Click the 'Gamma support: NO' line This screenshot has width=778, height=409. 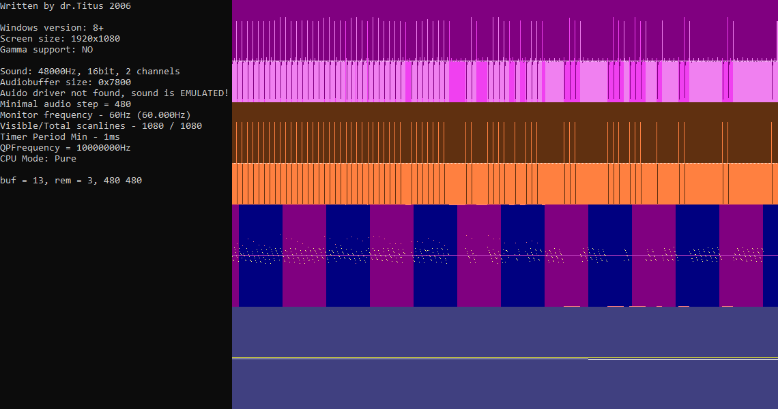(46, 50)
